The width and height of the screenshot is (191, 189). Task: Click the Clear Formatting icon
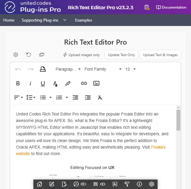[100, 97]
